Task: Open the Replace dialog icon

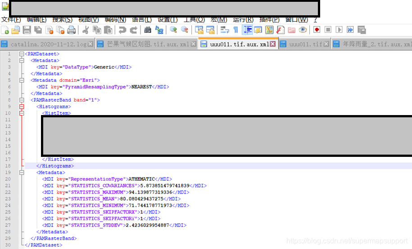Action: (159, 30)
